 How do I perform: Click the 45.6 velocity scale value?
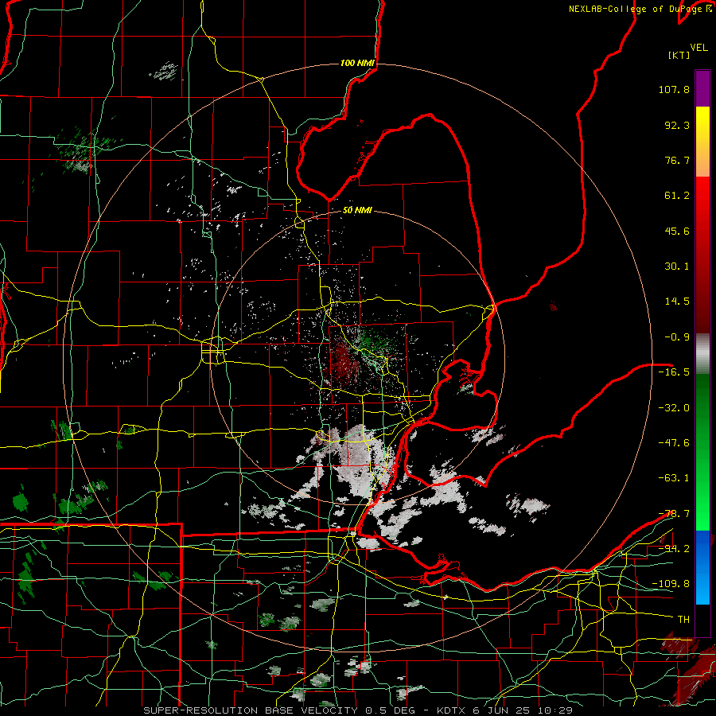[677, 231]
